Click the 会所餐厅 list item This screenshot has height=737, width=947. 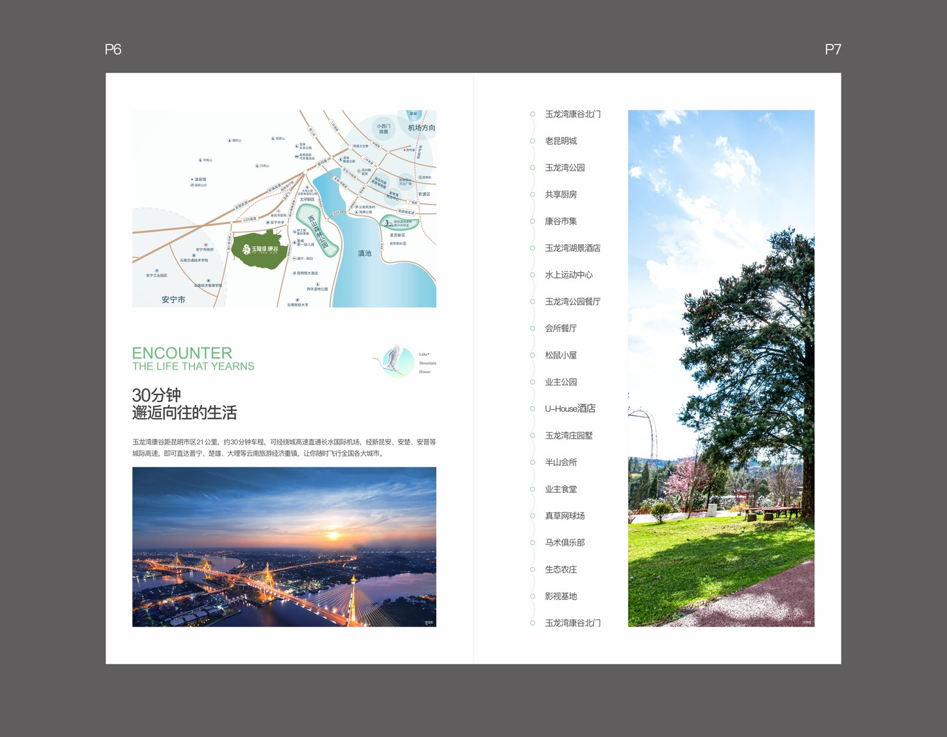pyautogui.click(x=561, y=329)
